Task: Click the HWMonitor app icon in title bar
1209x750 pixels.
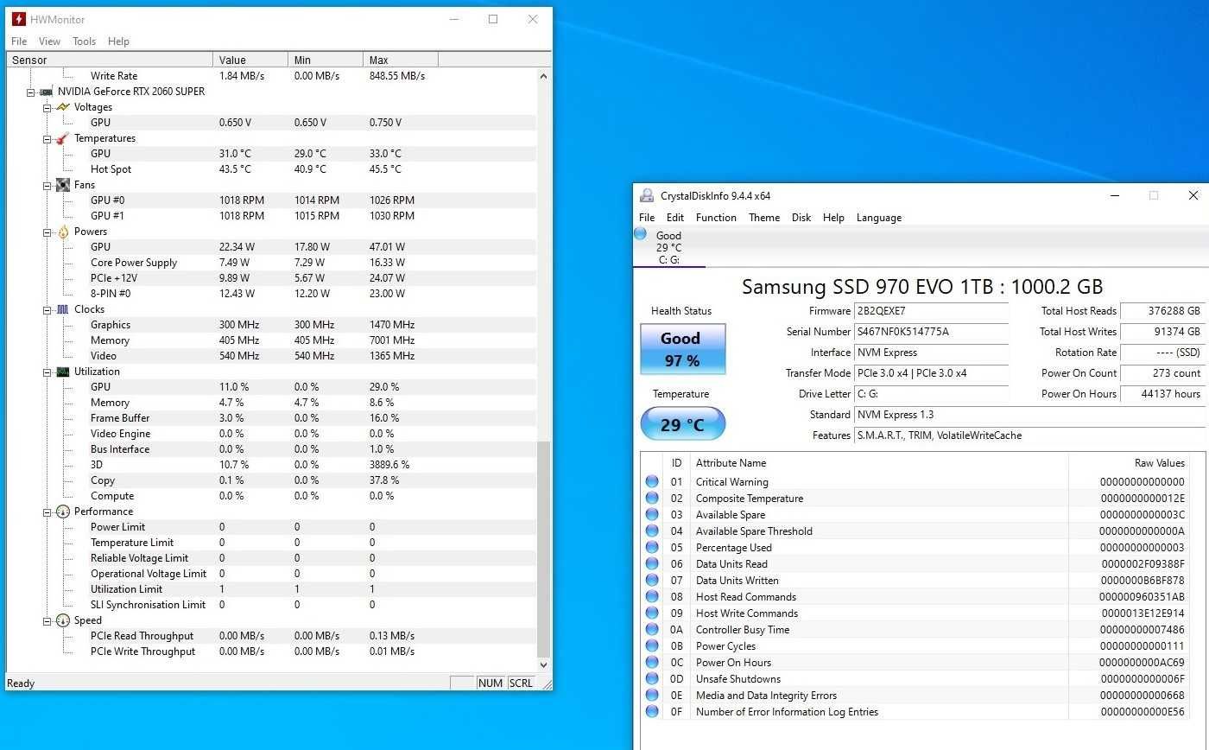Action: [x=18, y=19]
